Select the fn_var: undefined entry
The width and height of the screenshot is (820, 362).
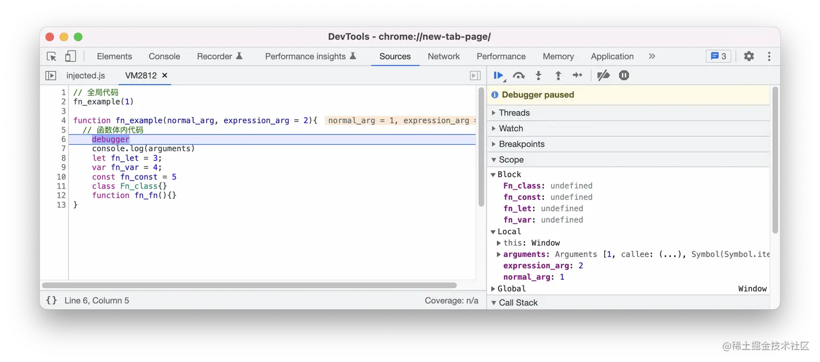point(543,220)
